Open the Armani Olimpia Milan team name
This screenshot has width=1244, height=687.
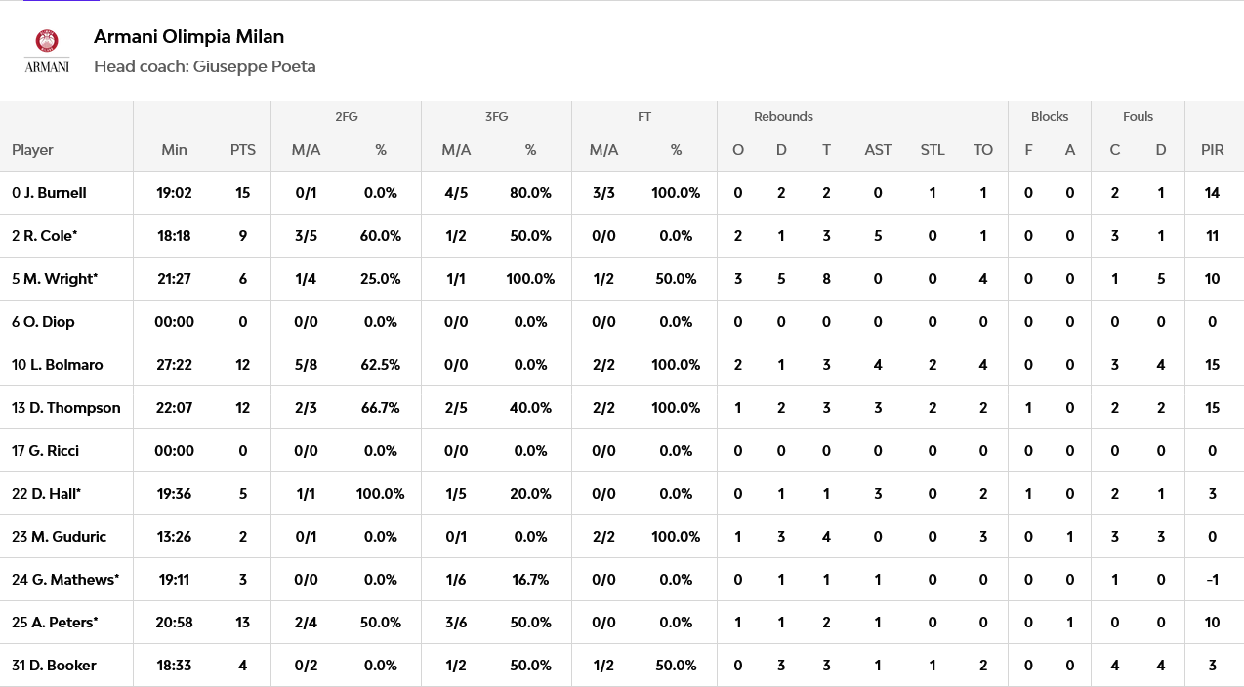pos(189,37)
